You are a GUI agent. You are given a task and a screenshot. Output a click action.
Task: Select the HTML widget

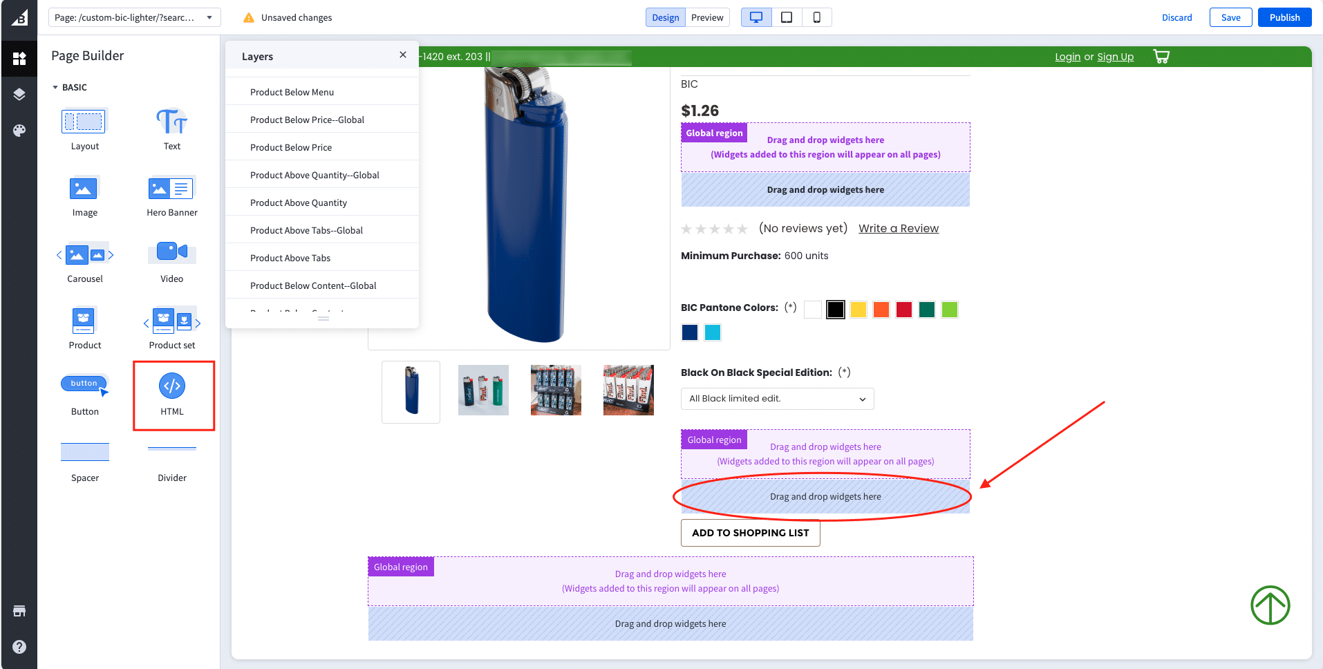click(172, 395)
